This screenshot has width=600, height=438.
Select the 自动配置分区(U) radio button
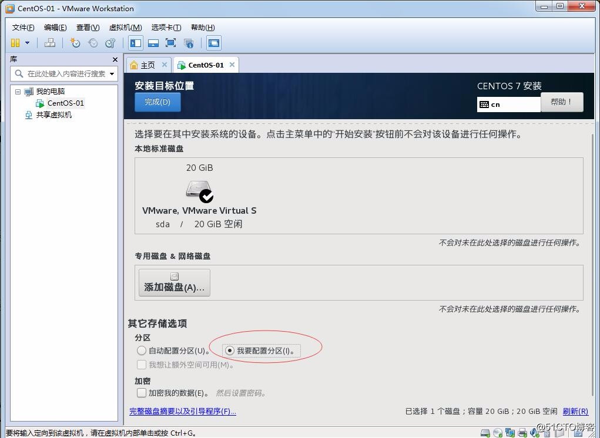pos(142,351)
